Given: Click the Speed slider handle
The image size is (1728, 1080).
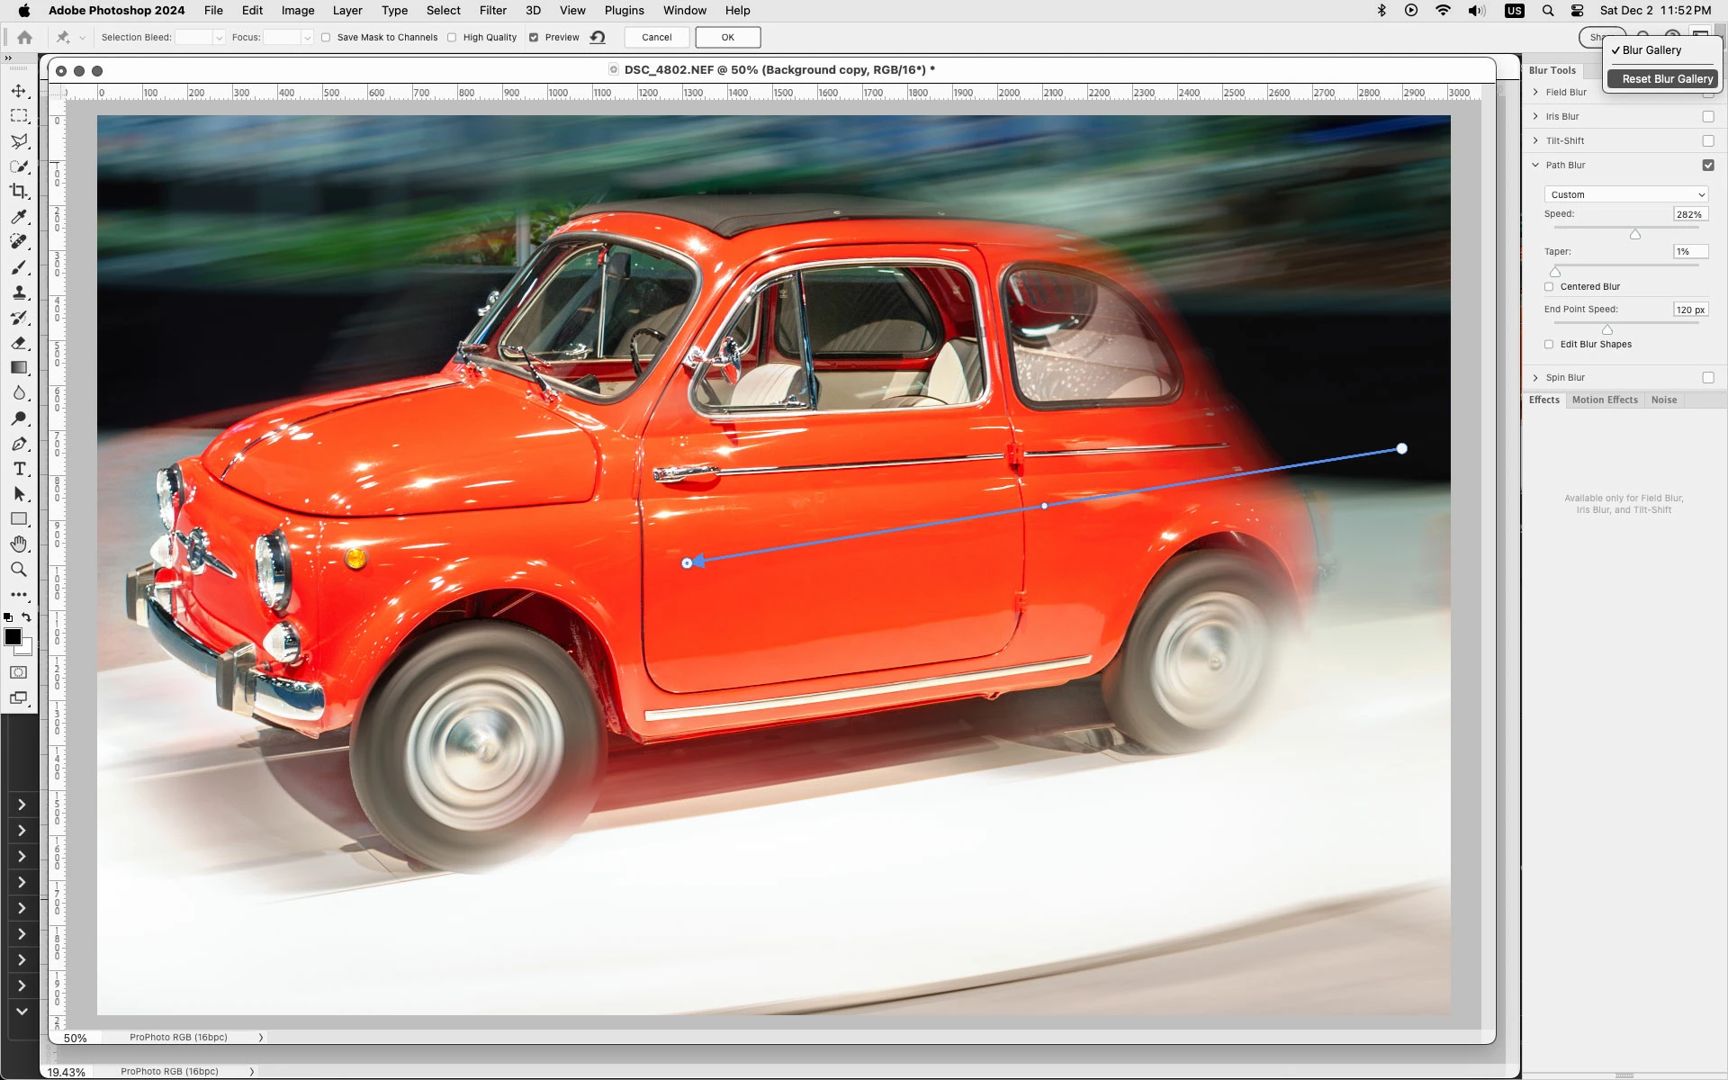Looking at the screenshot, I should [1635, 235].
